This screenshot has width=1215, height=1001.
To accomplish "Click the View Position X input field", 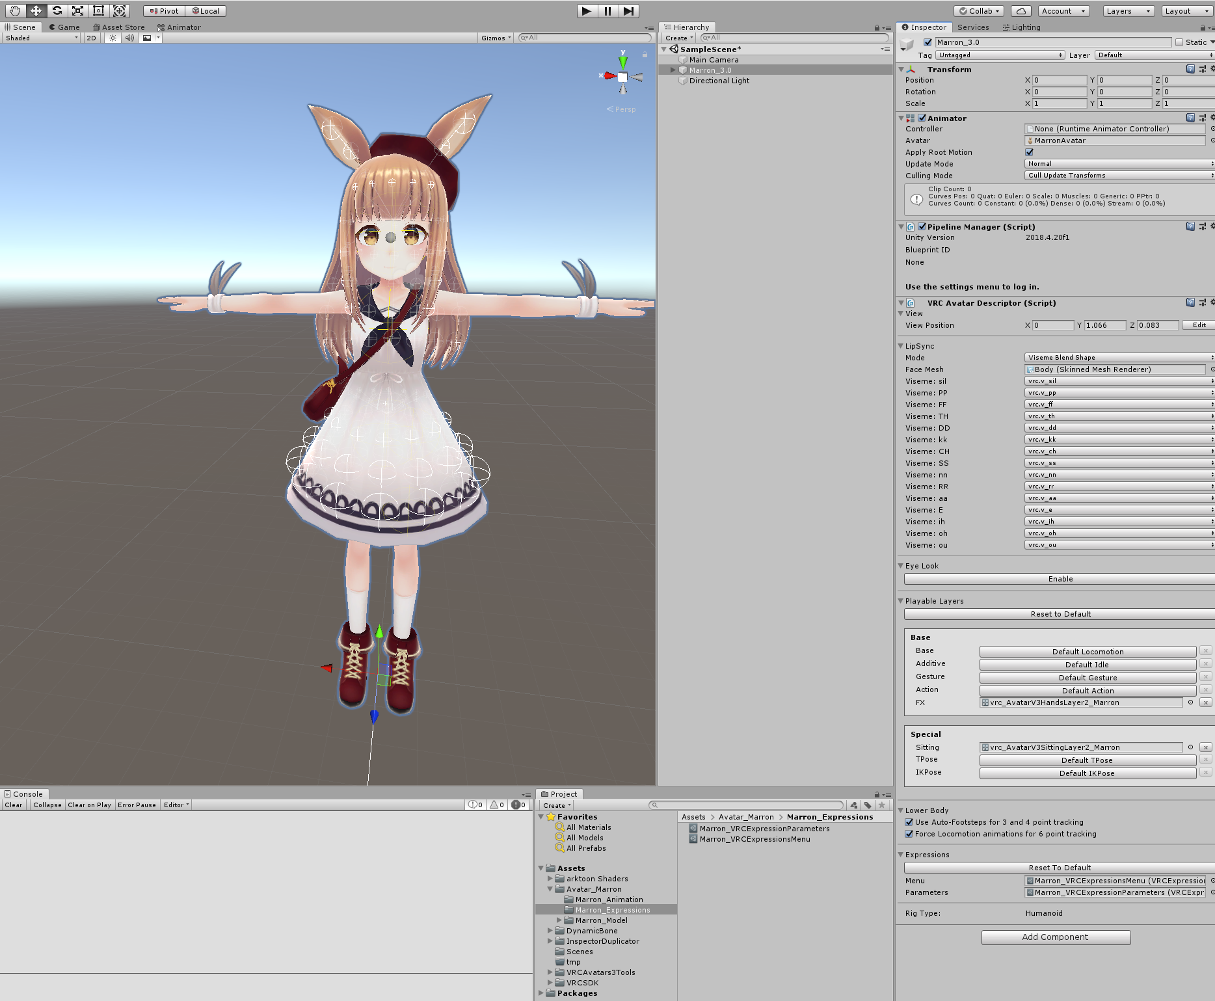I will [1053, 325].
